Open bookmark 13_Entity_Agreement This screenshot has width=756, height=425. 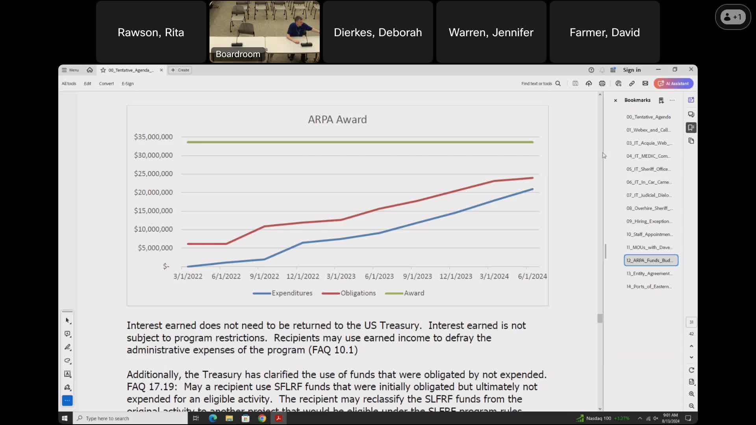649,273
